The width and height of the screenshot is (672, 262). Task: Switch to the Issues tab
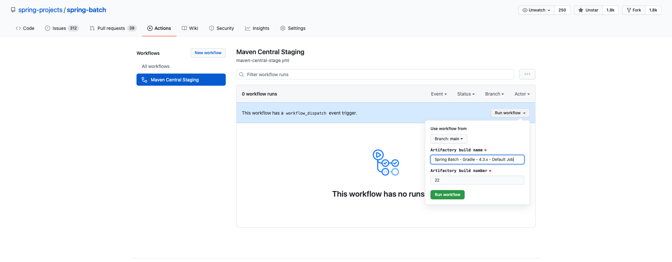(62, 28)
